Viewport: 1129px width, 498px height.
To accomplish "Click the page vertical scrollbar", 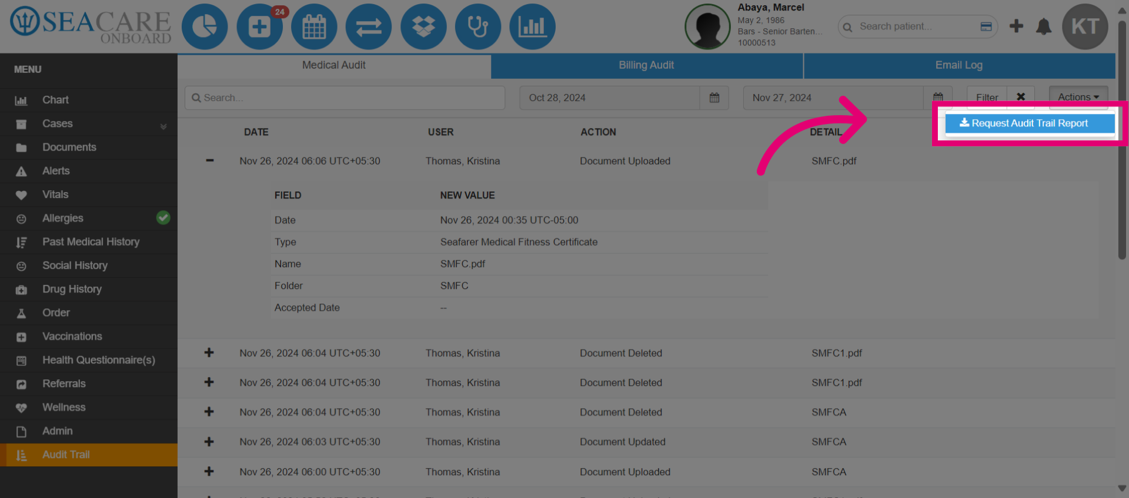I will pyautogui.click(x=1122, y=140).
